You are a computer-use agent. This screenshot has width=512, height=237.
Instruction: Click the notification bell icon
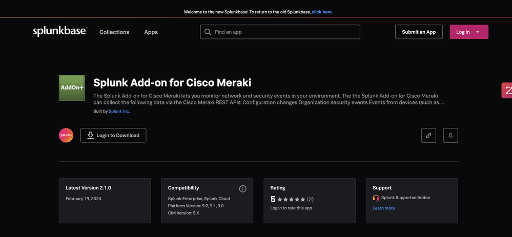tap(450, 135)
